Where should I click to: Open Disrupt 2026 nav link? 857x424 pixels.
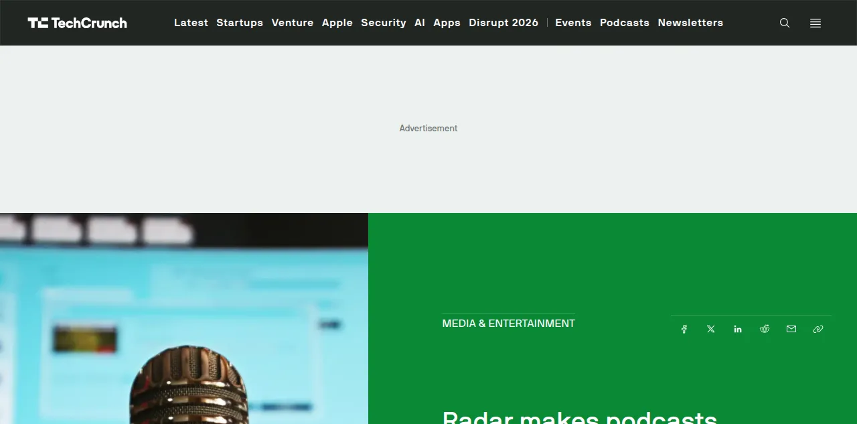point(503,23)
